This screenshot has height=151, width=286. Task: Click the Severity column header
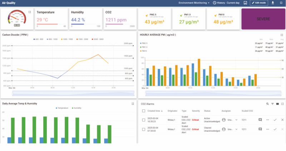[x=196, y=111]
